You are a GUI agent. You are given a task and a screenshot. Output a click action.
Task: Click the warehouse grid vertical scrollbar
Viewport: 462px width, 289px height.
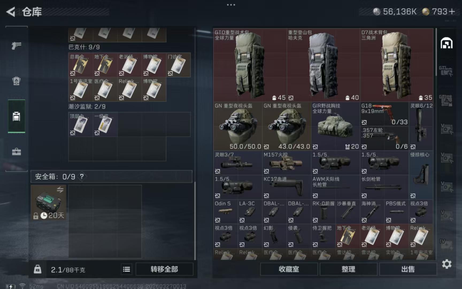click(436, 52)
